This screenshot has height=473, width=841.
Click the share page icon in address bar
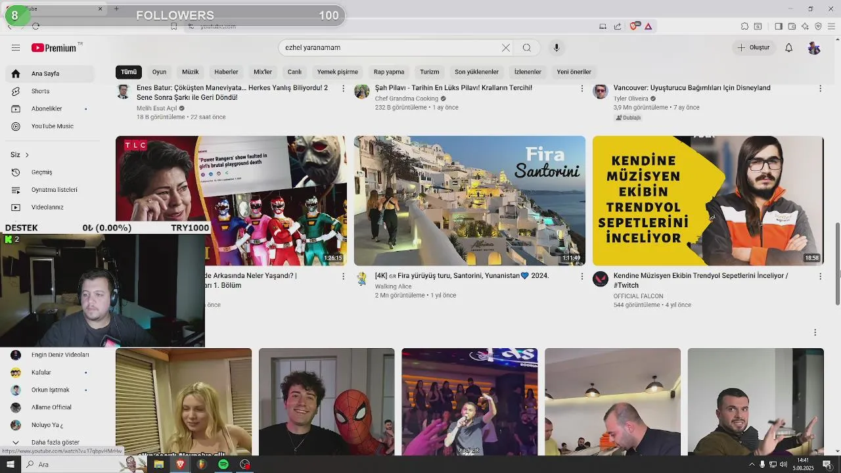tap(618, 26)
